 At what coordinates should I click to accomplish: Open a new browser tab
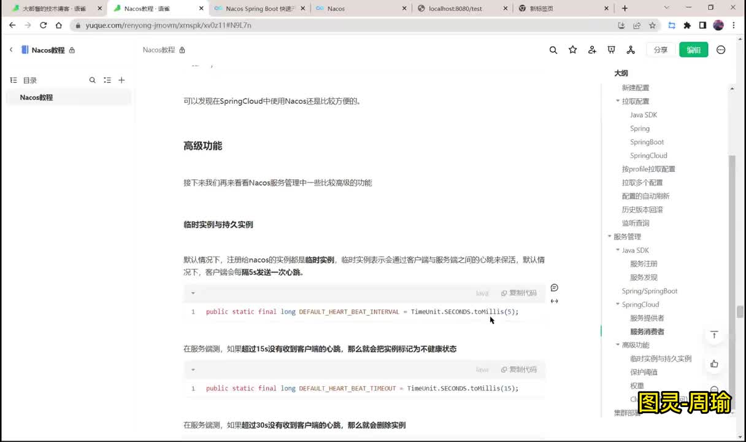[625, 9]
